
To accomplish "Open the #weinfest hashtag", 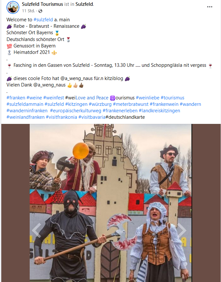I will [x=54, y=98].
